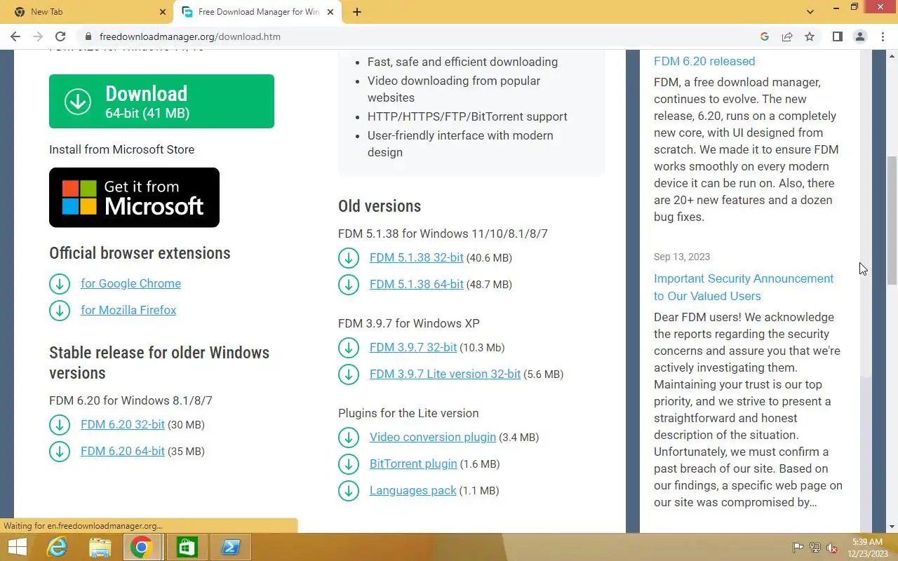Viewport: 898px width, 561px height.
Task: Close the Free Download Manager tab
Action: pos(330,12)
